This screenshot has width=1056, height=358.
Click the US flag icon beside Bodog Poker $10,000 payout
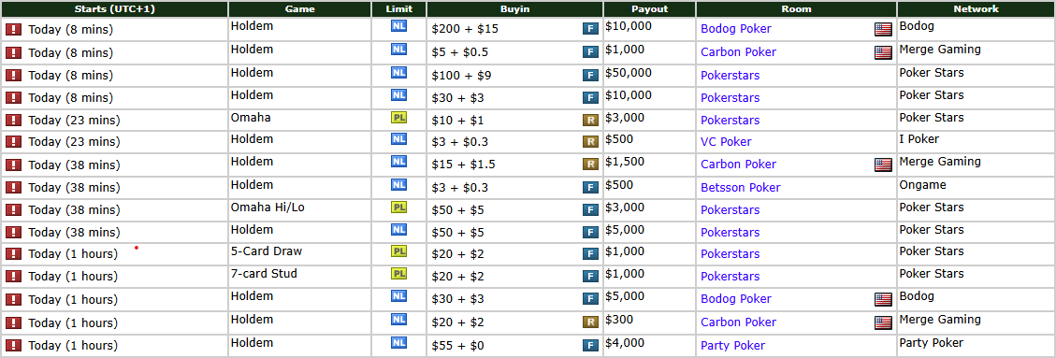click(883, 29)
